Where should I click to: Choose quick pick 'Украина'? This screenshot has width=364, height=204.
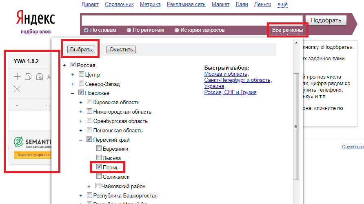point(214,86)
